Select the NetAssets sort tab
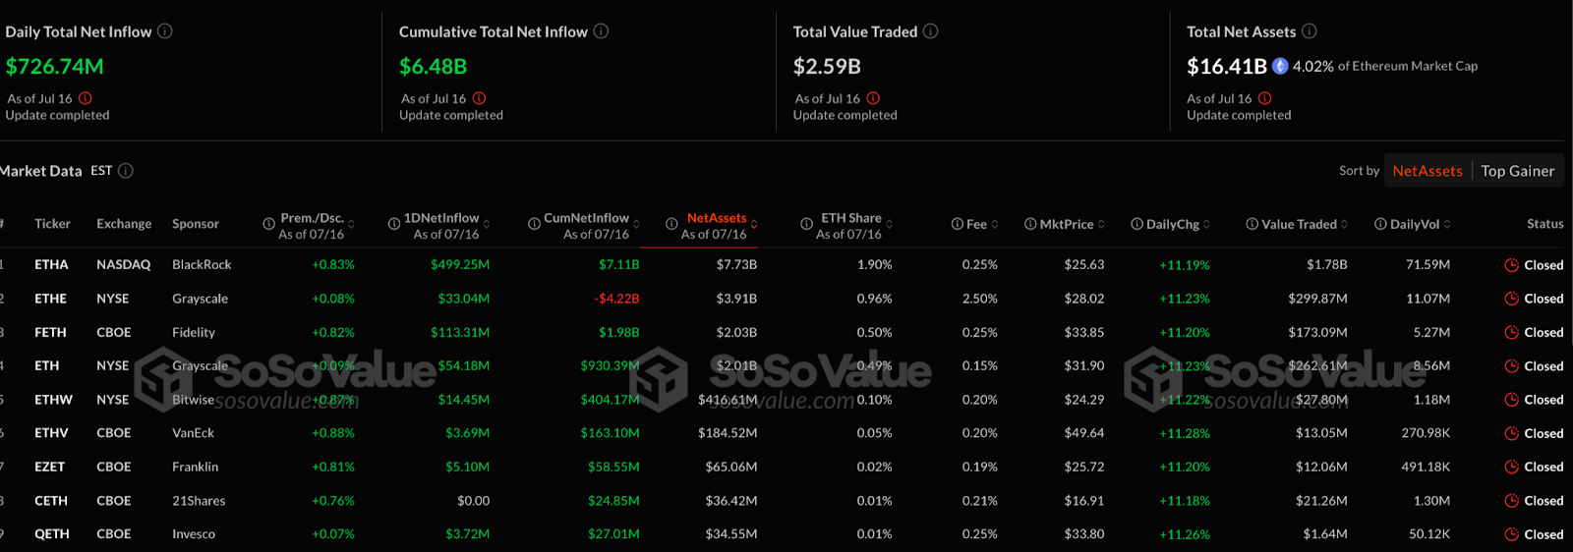This screenshot has height=552, width=1573. (x=1427, y=171)
